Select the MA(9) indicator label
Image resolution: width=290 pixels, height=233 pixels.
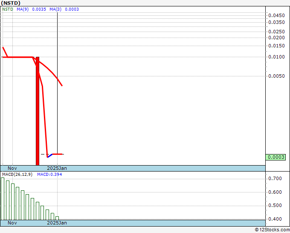point(23,9)
